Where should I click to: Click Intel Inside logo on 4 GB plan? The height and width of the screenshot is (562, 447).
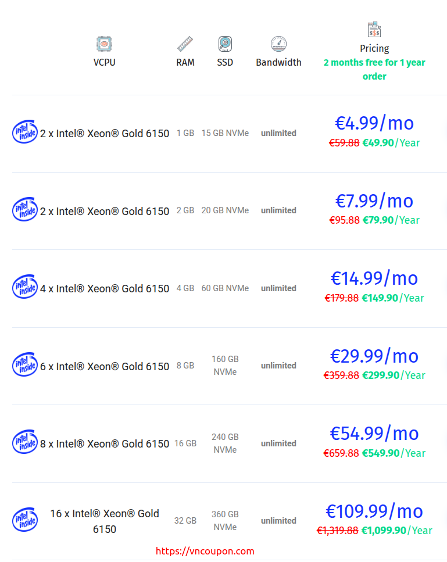24,288
